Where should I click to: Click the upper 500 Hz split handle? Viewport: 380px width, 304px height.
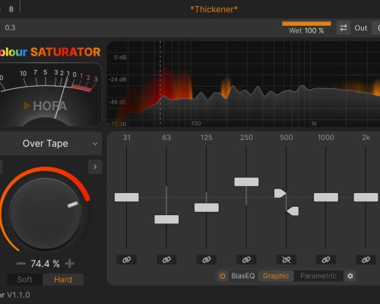pos(280,193)
